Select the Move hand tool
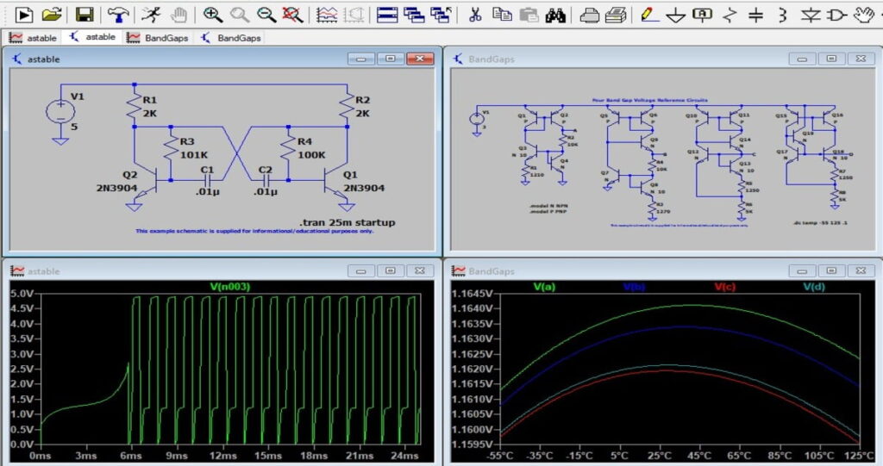 864,15
